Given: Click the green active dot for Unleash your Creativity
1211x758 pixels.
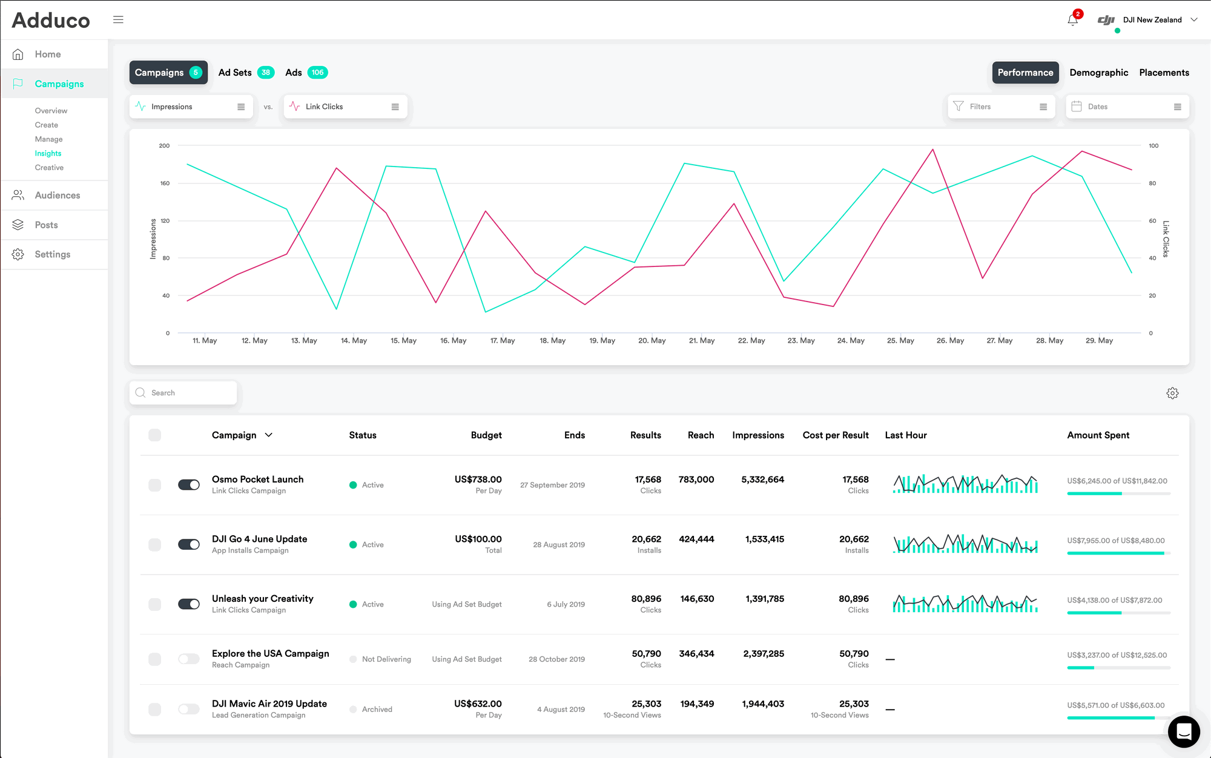Looking at the screenshot, I should click(353, 604).
